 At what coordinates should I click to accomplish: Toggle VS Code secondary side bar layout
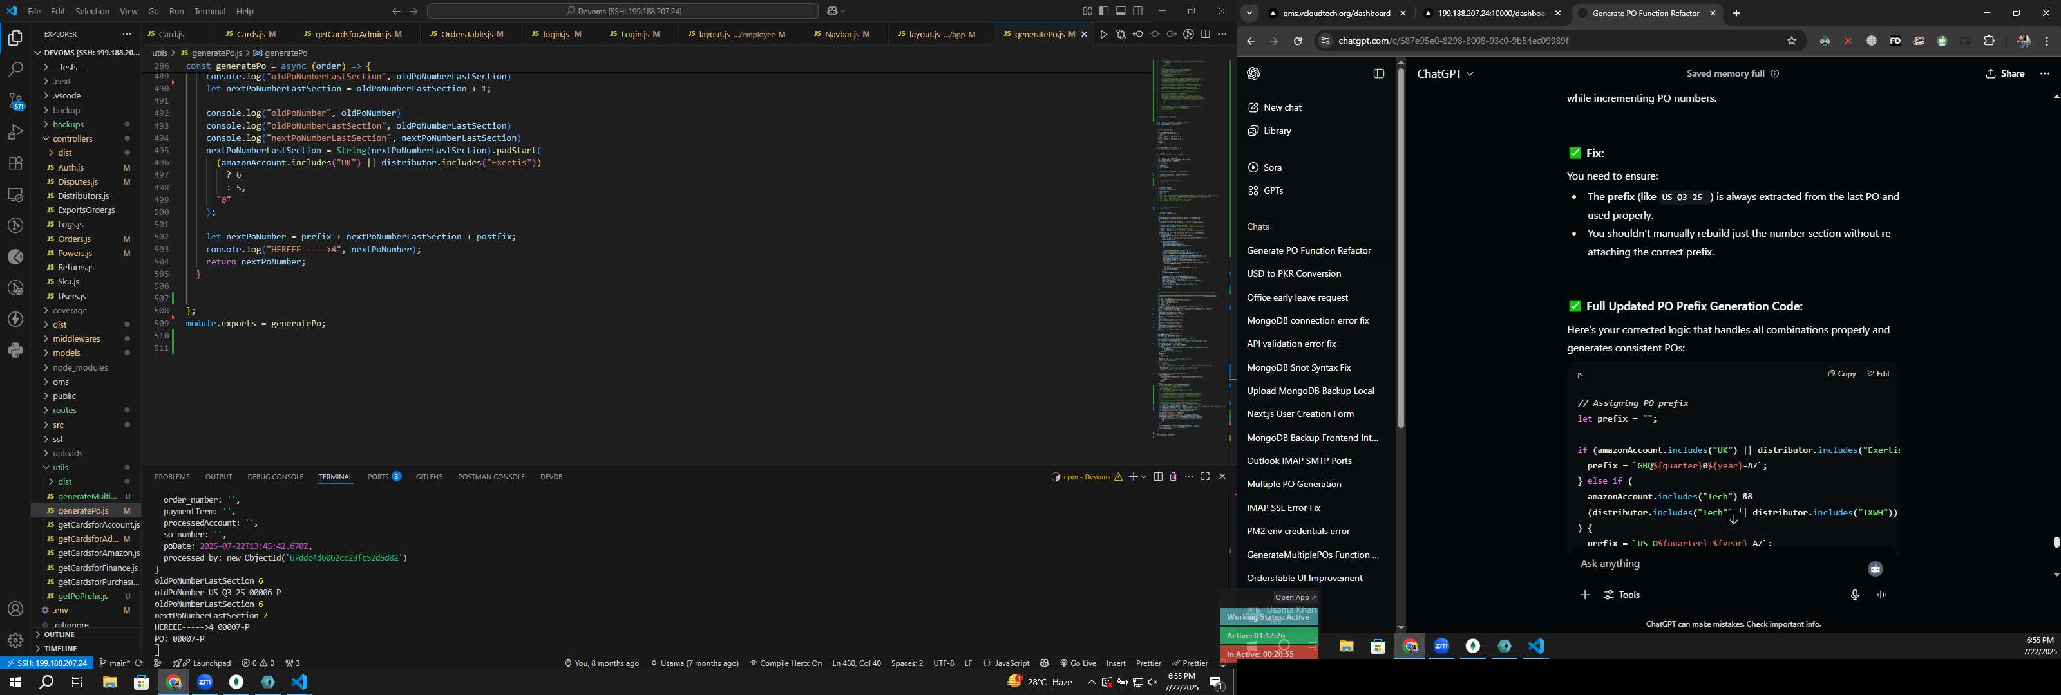(1137, 11)
